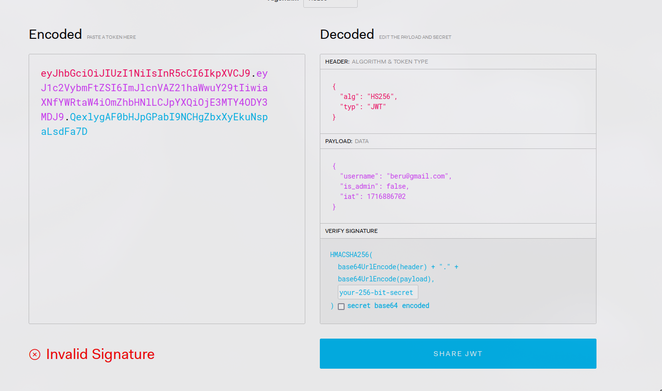Screen dimensions: 662x391
Task: Click the Decoded heading
Action: point(347,34)
